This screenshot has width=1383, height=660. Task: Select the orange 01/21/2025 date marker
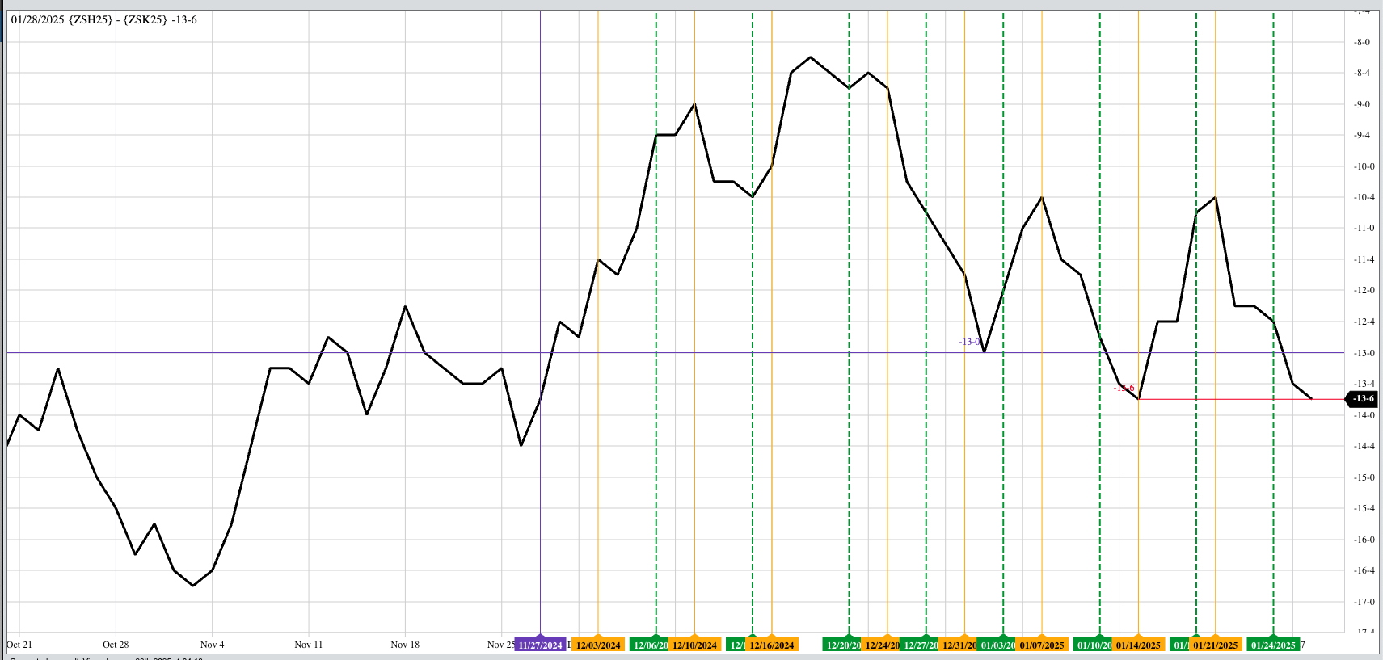coord(1216,645)
